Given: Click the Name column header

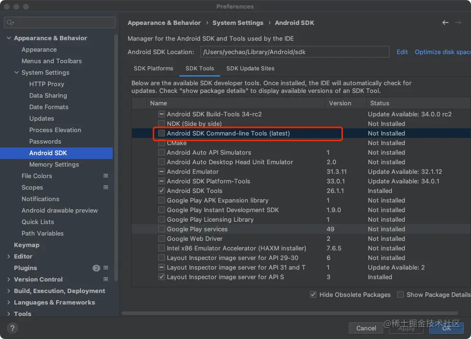Looking at the screenshot, I should pyautogui.click(x=236, y=103).
